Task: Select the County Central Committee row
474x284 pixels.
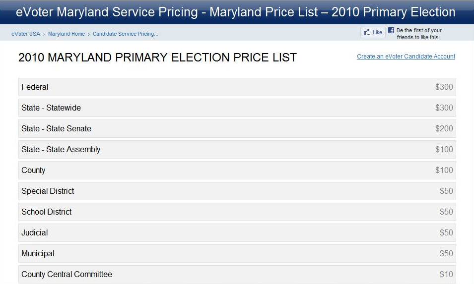Action: coord(237,274)
